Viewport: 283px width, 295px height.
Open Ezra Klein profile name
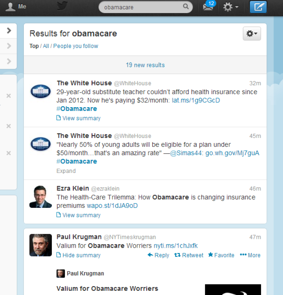(x=73, y=188)
